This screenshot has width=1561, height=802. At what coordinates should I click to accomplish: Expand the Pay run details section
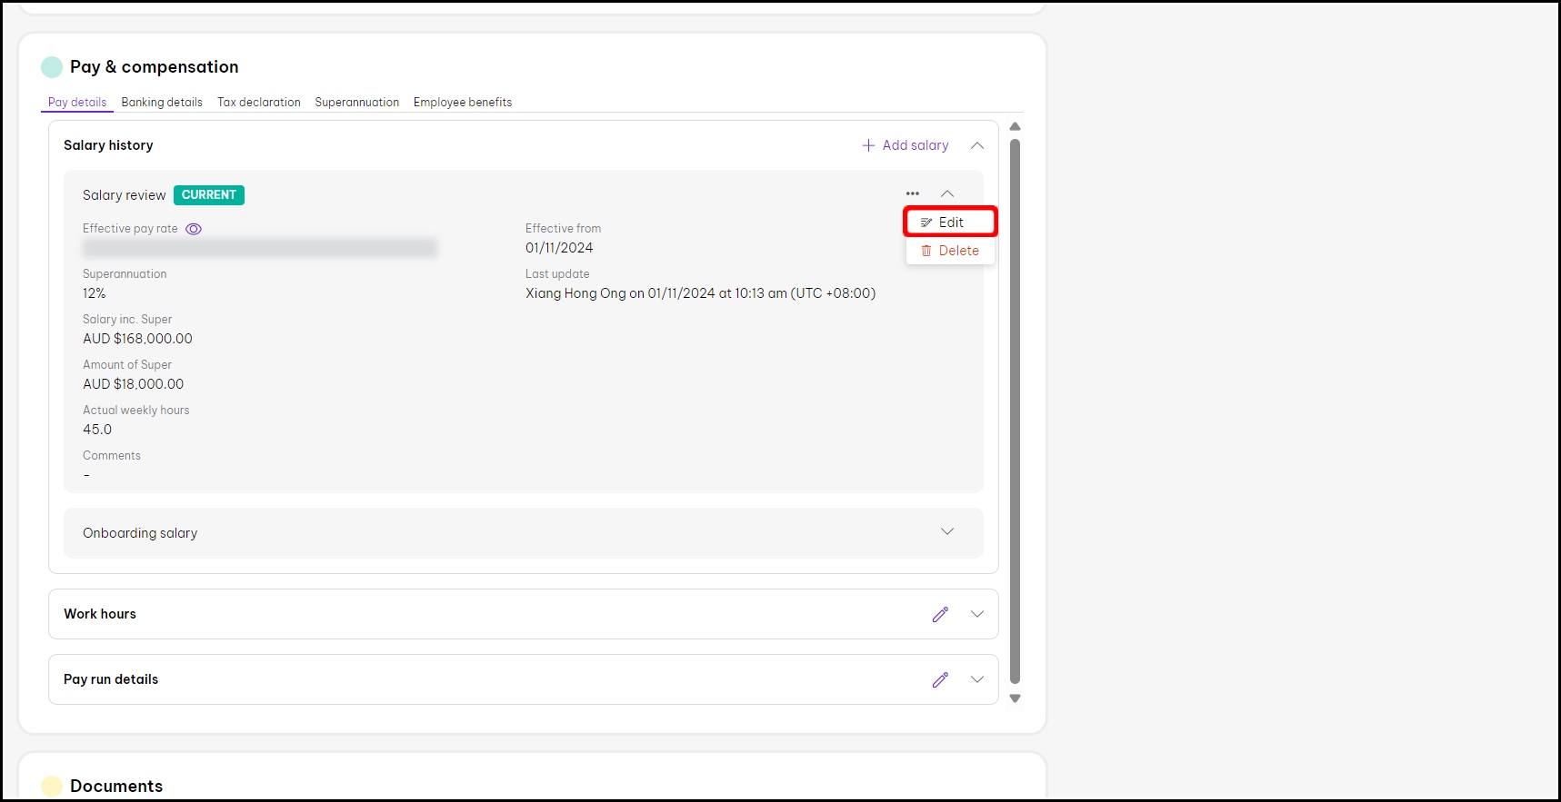976,679
